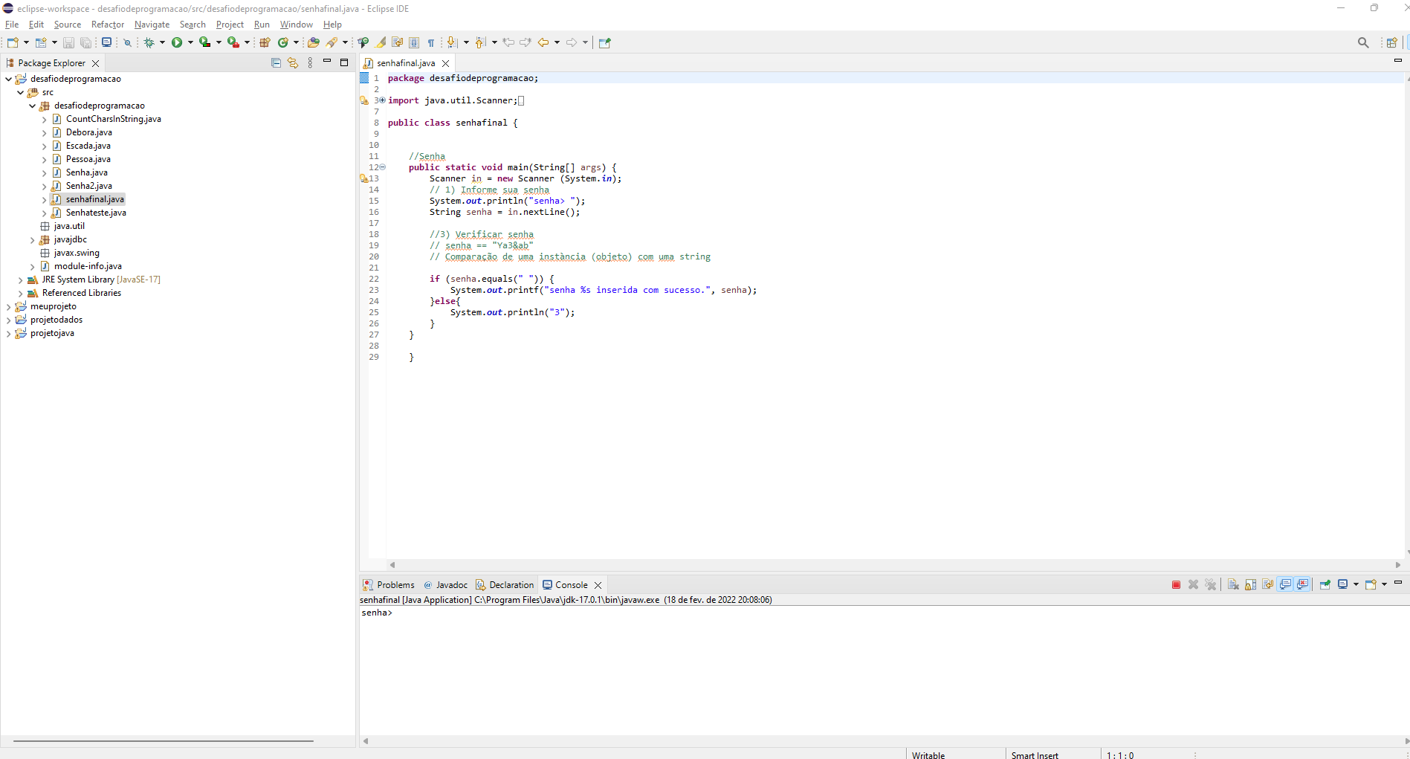Click inside the Console input area
Viewport: 1410px width, 759px height.
pyautogui.click(x=884, y=669)
